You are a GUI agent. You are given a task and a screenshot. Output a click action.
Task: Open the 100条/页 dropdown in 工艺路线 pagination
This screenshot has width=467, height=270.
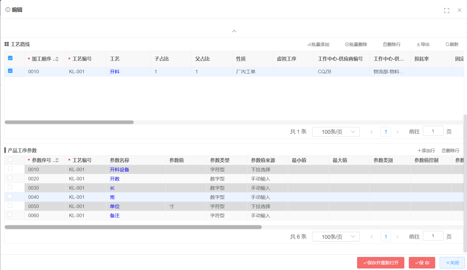pos(336,132)
